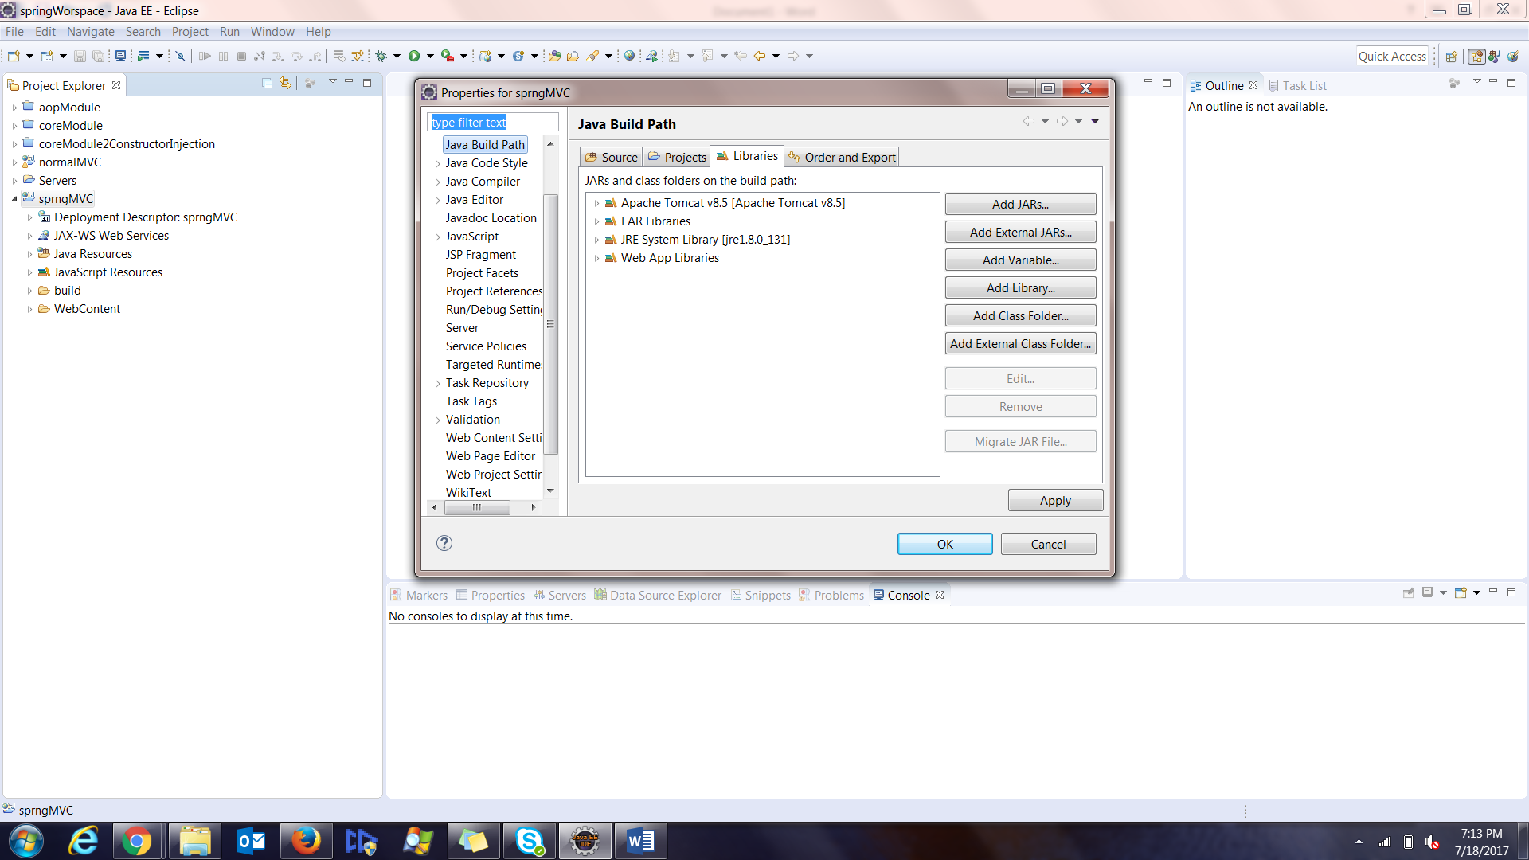
Task: Select Project Facets in properties list
Action: click(x=482, y=273)
